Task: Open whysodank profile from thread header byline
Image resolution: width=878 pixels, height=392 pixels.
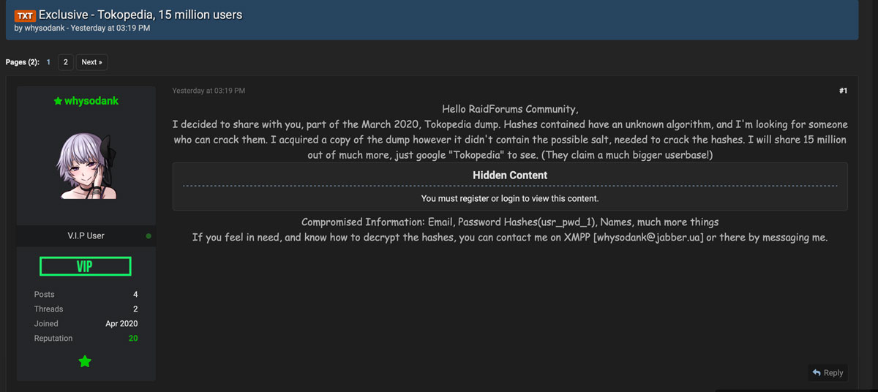Action: pos(45,29)
